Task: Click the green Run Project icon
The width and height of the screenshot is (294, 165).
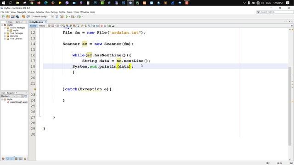Action: [x=67, y=16]
